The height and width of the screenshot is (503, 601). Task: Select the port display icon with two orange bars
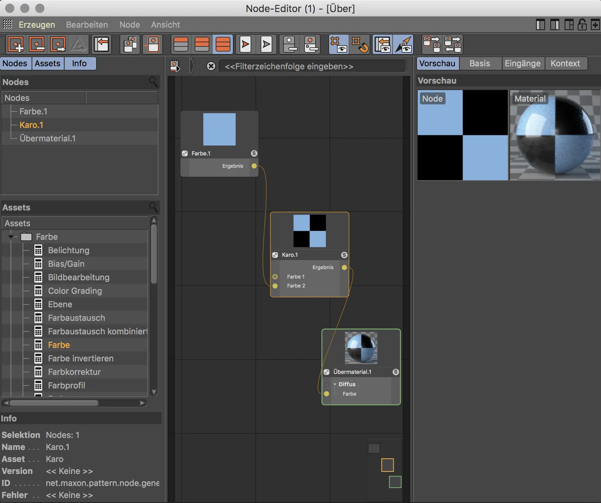(202, 44)
